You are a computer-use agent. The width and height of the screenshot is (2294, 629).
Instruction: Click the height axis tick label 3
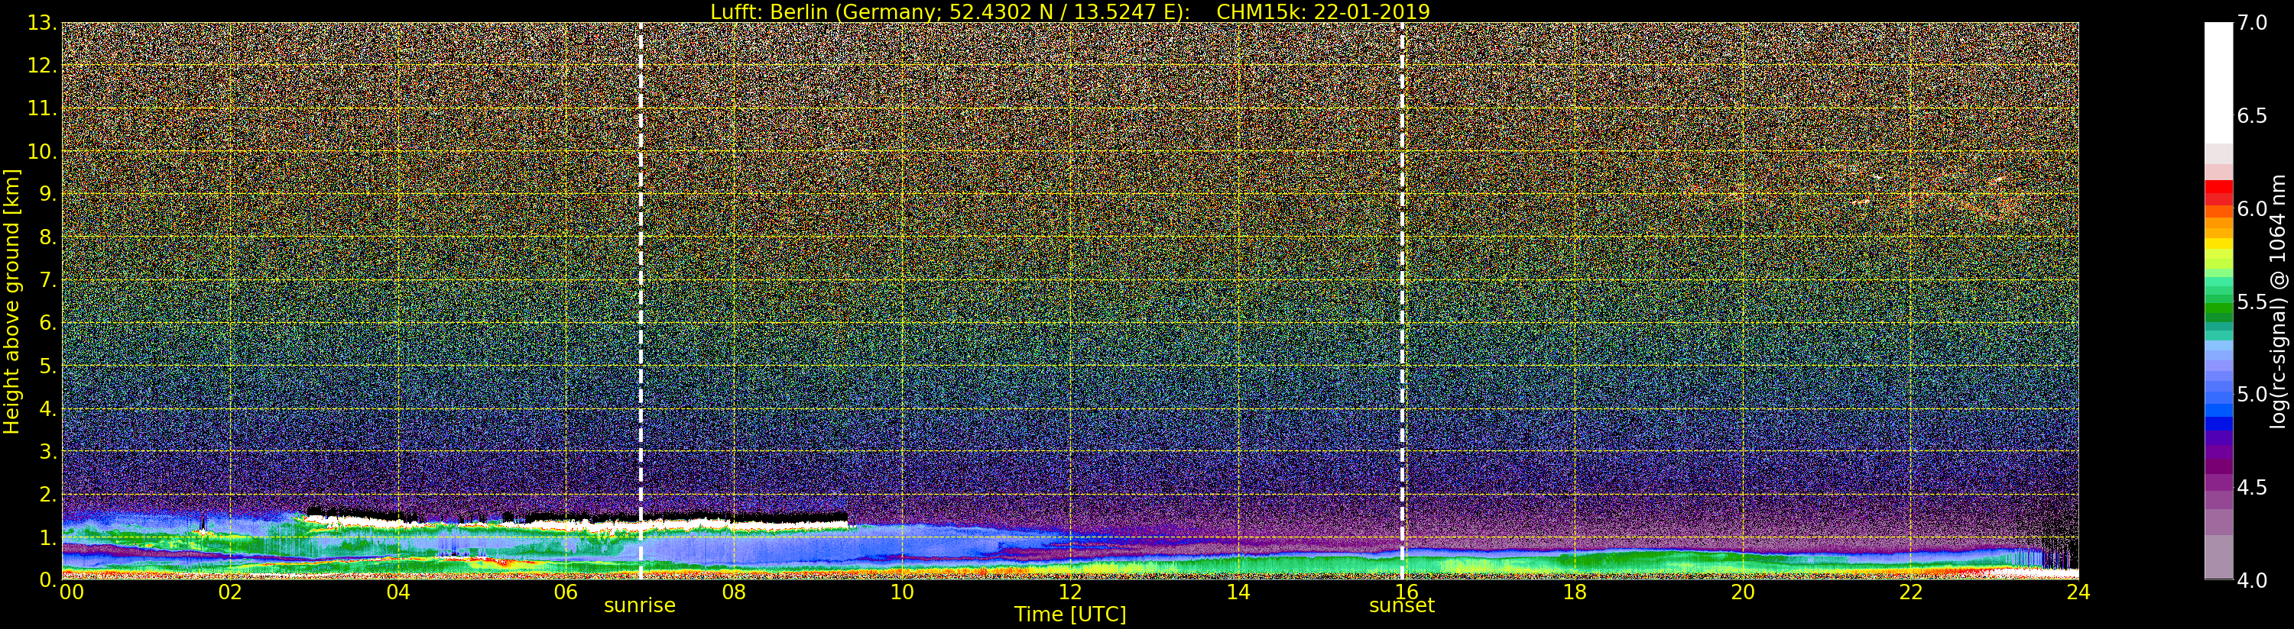click(x=47, y=451)
